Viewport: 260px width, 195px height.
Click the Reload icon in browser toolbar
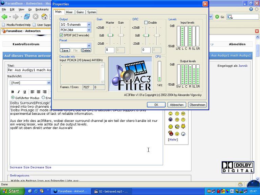[x=27, y=17]
